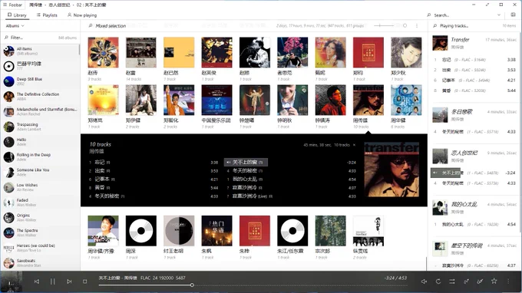
Task: Select All items in sidebar
Action: point(40,51)
